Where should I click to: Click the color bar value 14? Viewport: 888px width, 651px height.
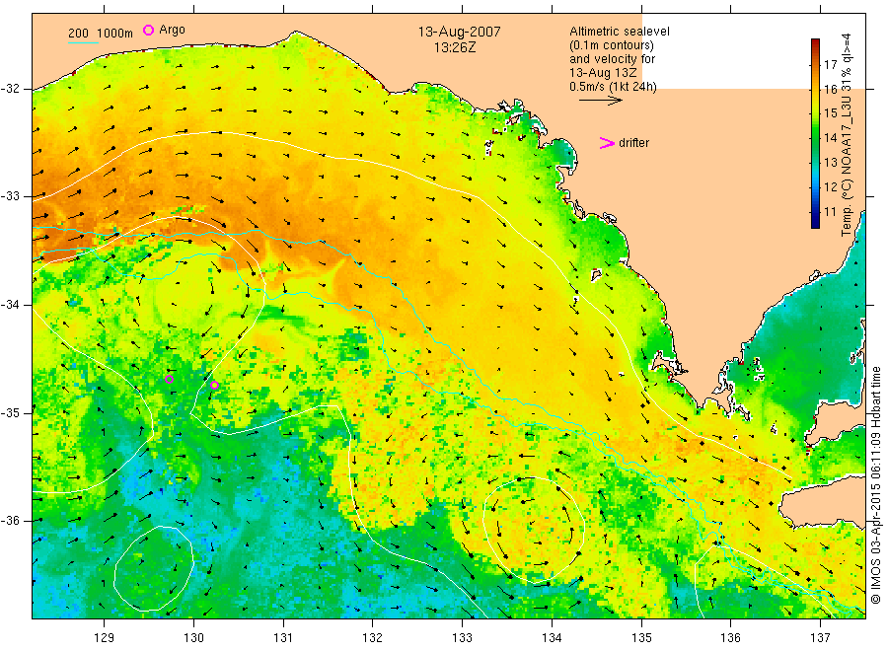point(830,137)
